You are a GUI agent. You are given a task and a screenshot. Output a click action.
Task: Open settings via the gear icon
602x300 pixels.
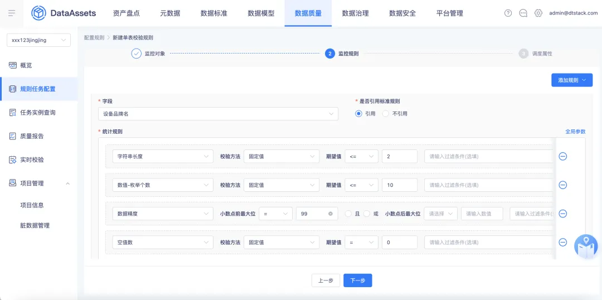click(538, 13)
